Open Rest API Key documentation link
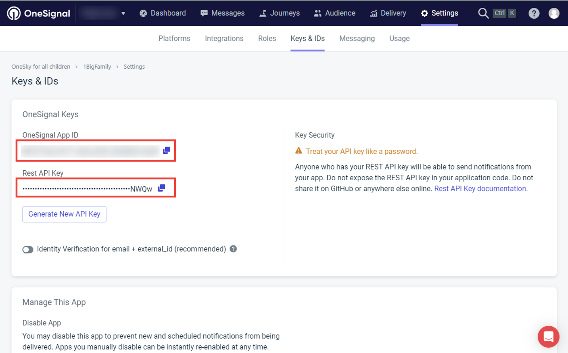Screen dimensions: 568x353 coord(481,189)
